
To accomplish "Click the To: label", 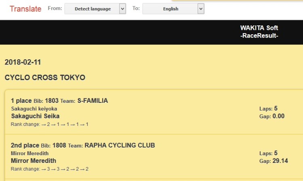I will [136, 8].
